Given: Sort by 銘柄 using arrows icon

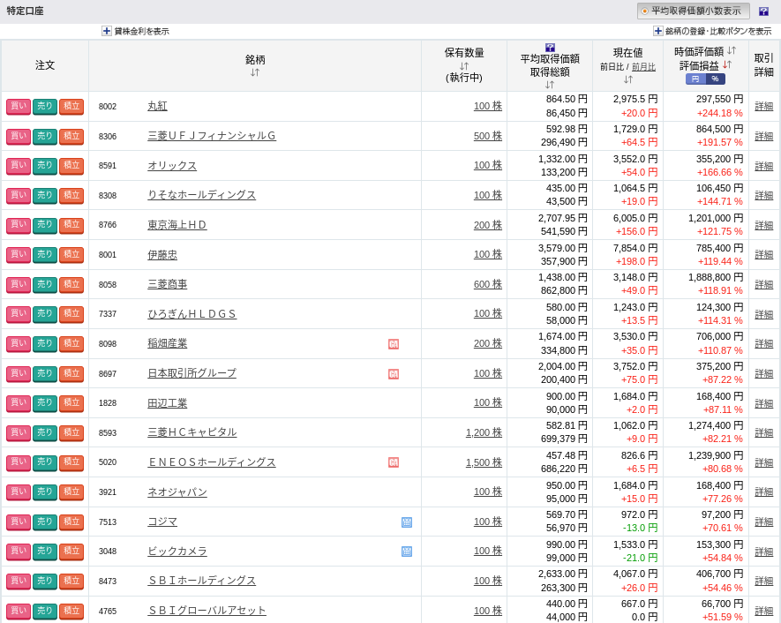Looking at the screenshot, I should tap(255, 72).
